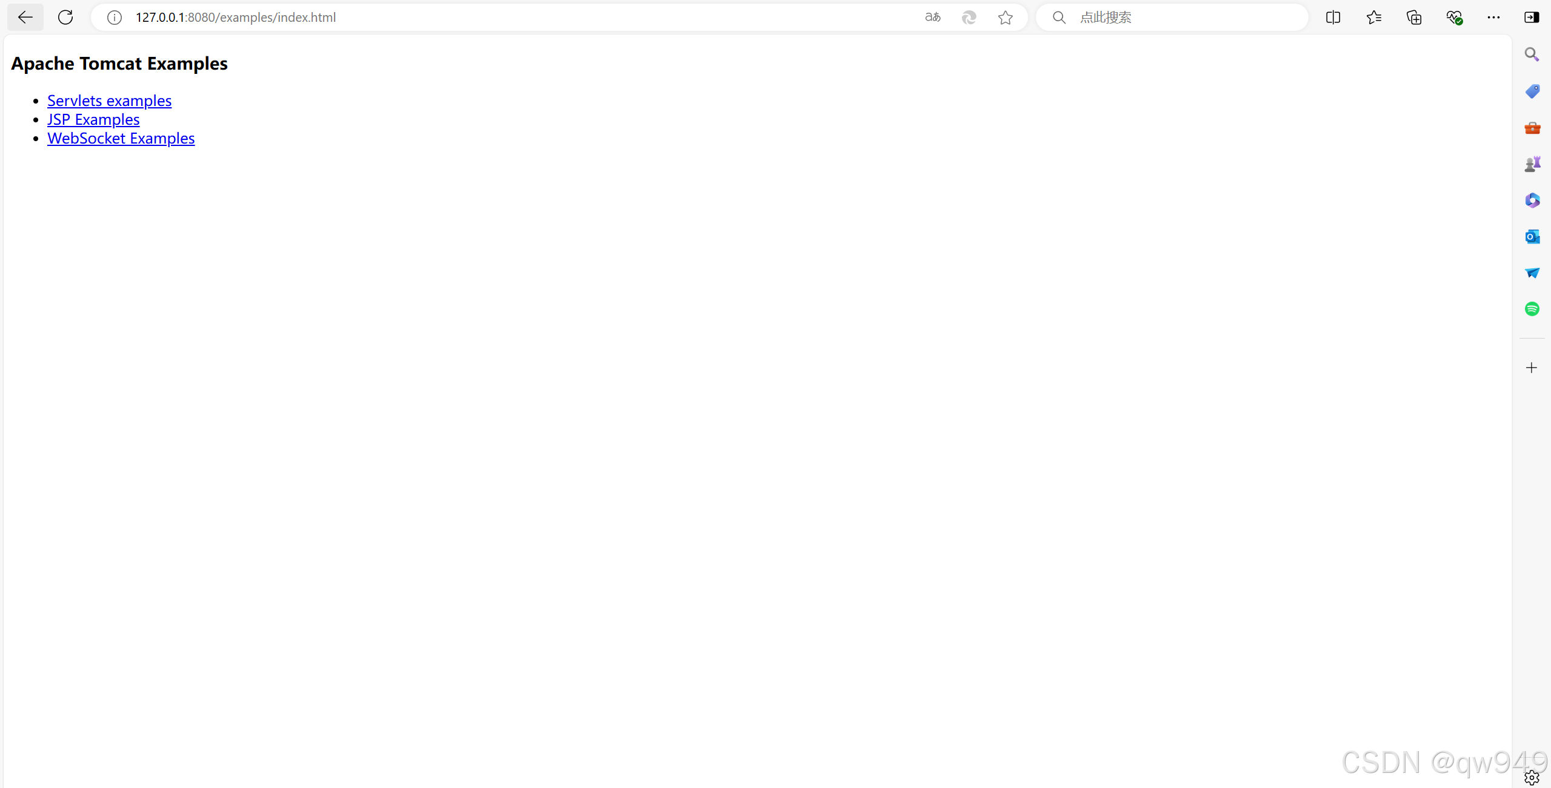Screen dimensions: 1551x788
Task: Open the Favorites list
Action: point(1373,18)
